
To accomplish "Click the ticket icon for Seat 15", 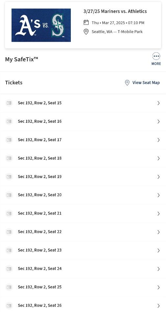I will (9, 103).
